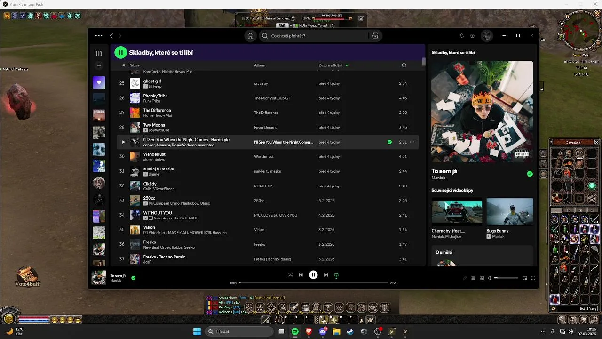Viewport: 602px width, 339px height.
Task: Toggle liked check on I'll See You row
Action: 389,142
